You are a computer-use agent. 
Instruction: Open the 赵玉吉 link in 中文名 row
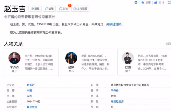(x=30, y=85)
